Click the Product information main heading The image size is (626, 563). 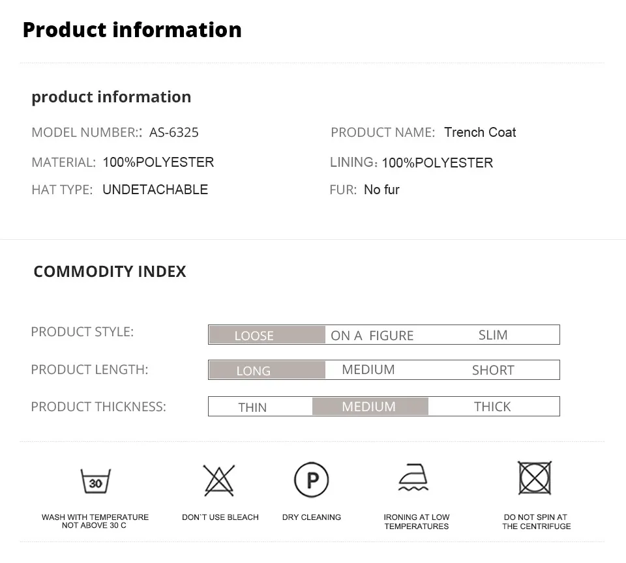(x=132, y=30)
